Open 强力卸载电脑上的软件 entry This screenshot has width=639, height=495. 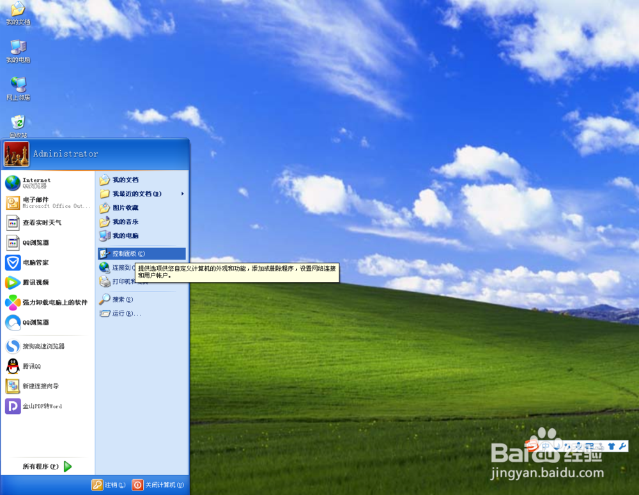click(48, 302)
